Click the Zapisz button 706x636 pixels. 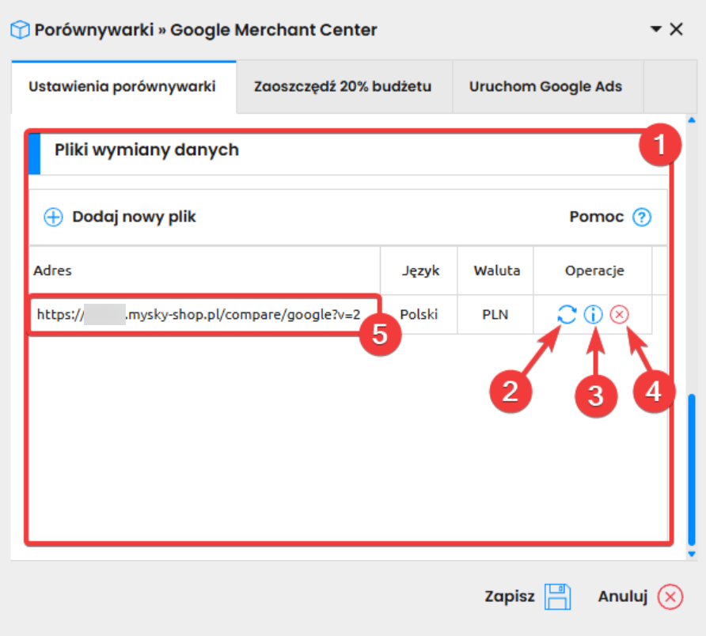click(x=528, y=596)
